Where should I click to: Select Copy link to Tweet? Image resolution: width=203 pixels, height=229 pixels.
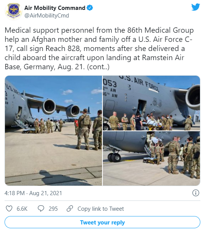coord(101,209)
